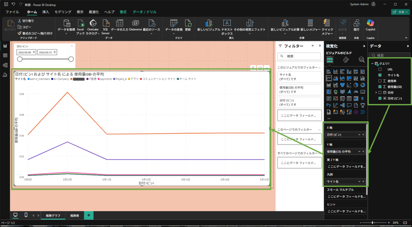The image size is (412, 227).
Task: Remove サイト名 from the 凡例 well
Action: (x=363, y=181)
